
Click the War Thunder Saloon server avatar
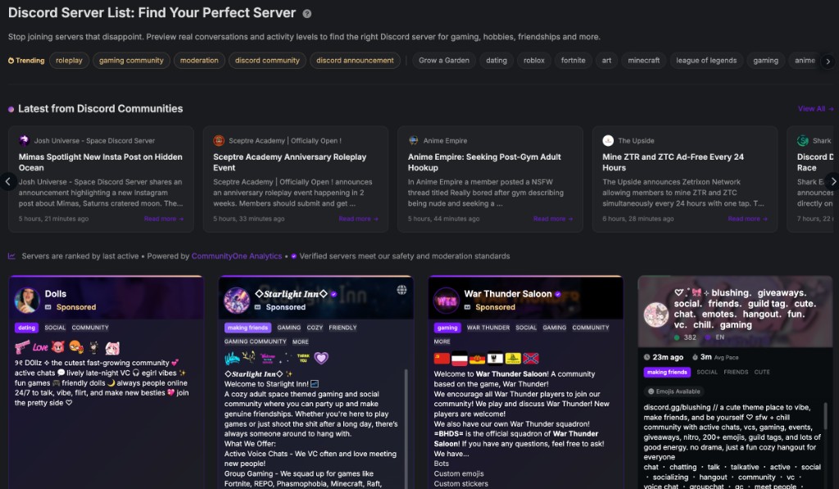pyautogui.click(x=447, y=300)
